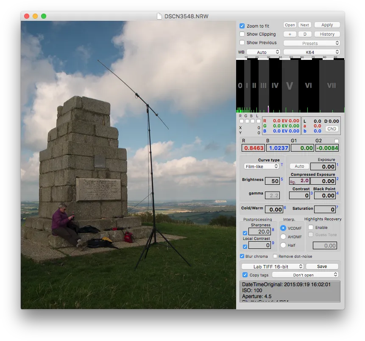Click the Black Point value field
The width and height of the screenshot is (365, 341).
(325, 195)
